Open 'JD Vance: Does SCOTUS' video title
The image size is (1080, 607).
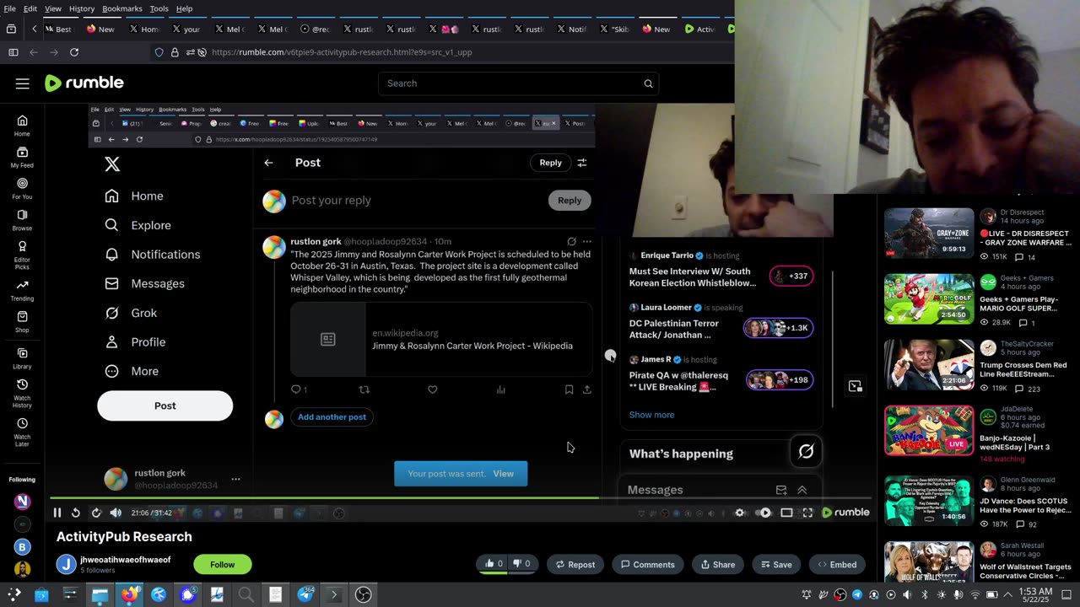tap(1023, 508)
